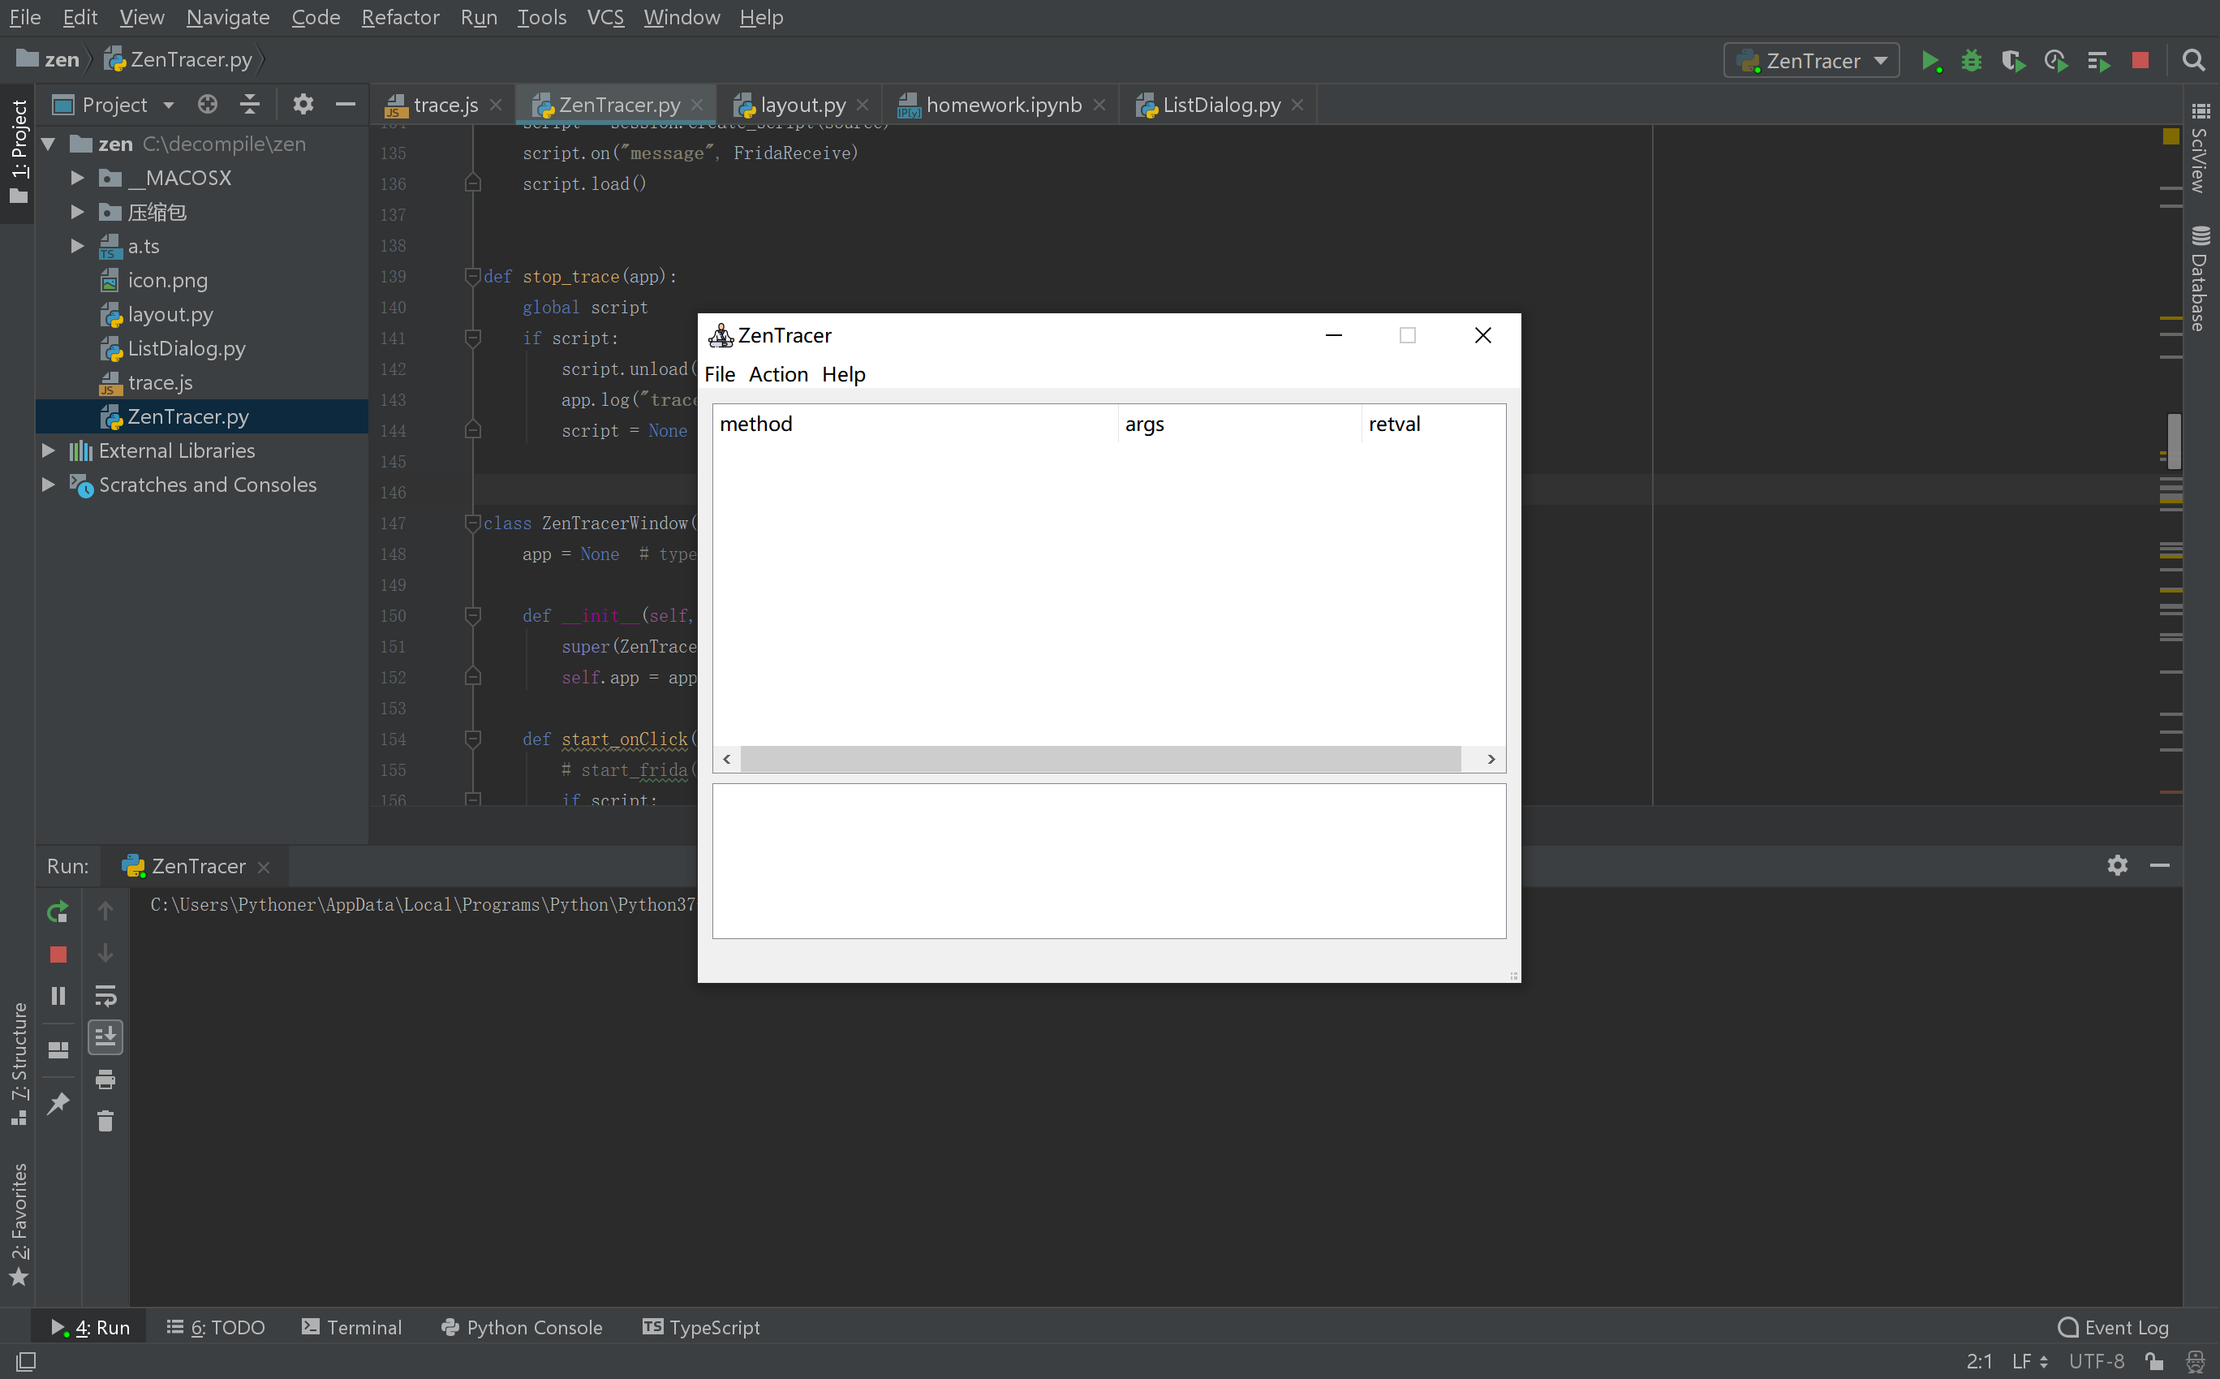Click the red Stop button in top toolbar
The image size is (2220, 1379).
2140,61
